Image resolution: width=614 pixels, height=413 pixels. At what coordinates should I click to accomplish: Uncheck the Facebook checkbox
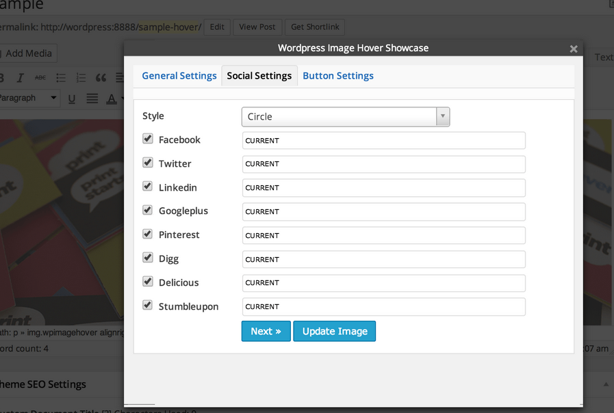148,138
